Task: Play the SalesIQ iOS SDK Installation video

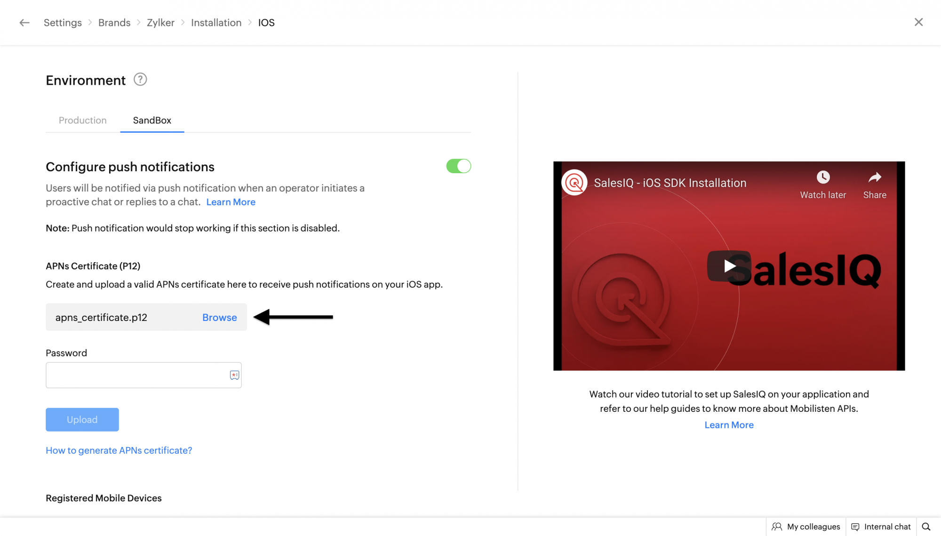Action: pyautogui.click(x=729, y=266)
